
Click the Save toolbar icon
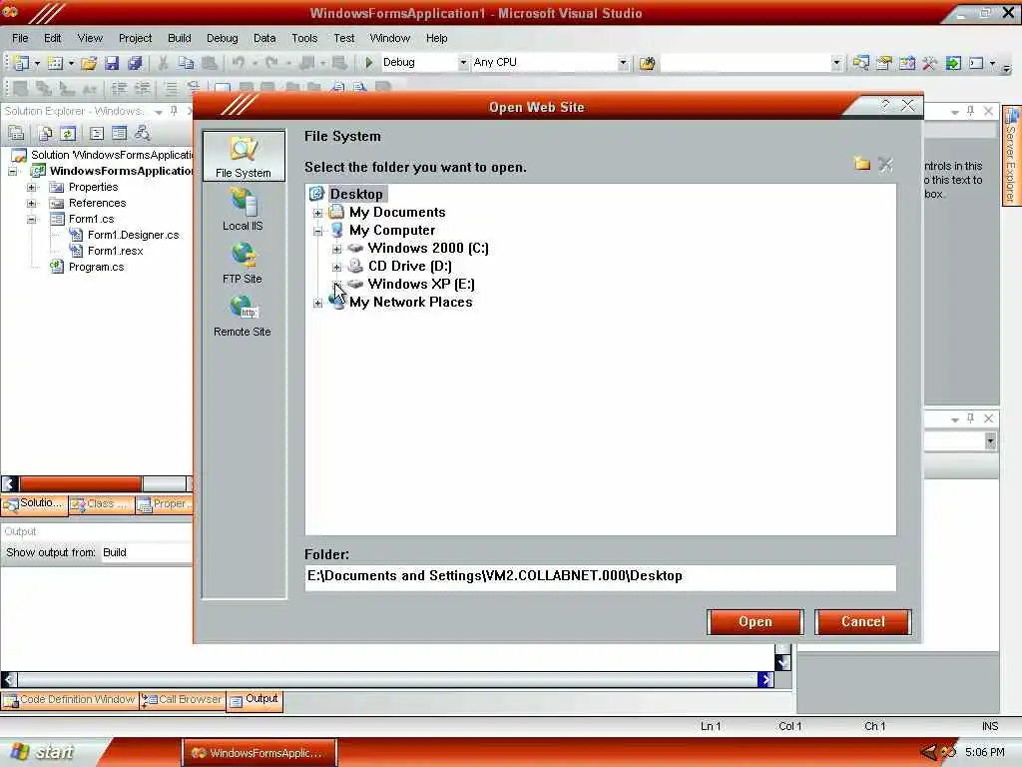tap(112, 63)
